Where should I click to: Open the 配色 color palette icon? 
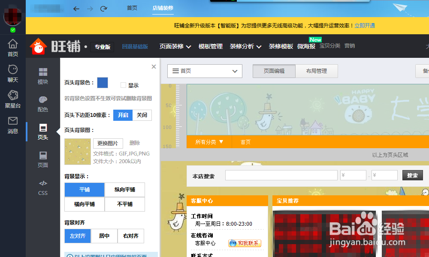click(x=42, y=104)
